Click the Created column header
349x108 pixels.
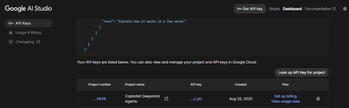(241, 85)
